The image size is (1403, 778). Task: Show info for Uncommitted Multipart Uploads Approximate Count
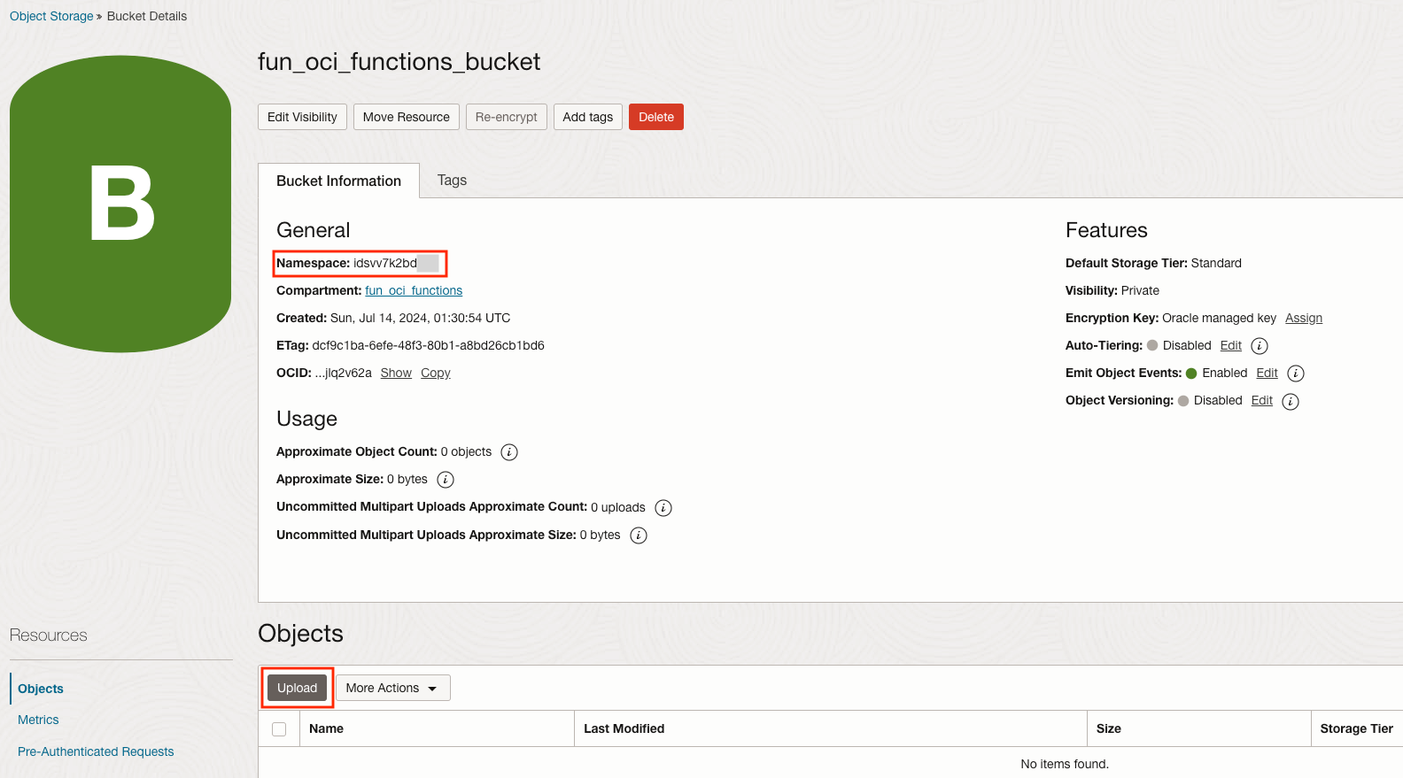(663, 508)
